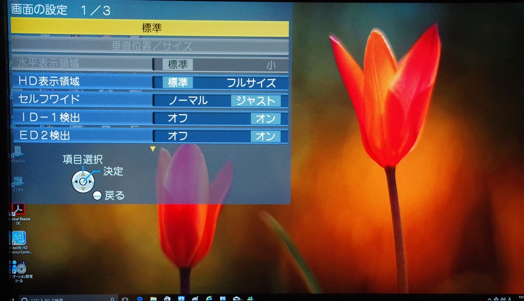Select the 水平表示領域 setting label

pyautogui.click(x=48, y=63)
